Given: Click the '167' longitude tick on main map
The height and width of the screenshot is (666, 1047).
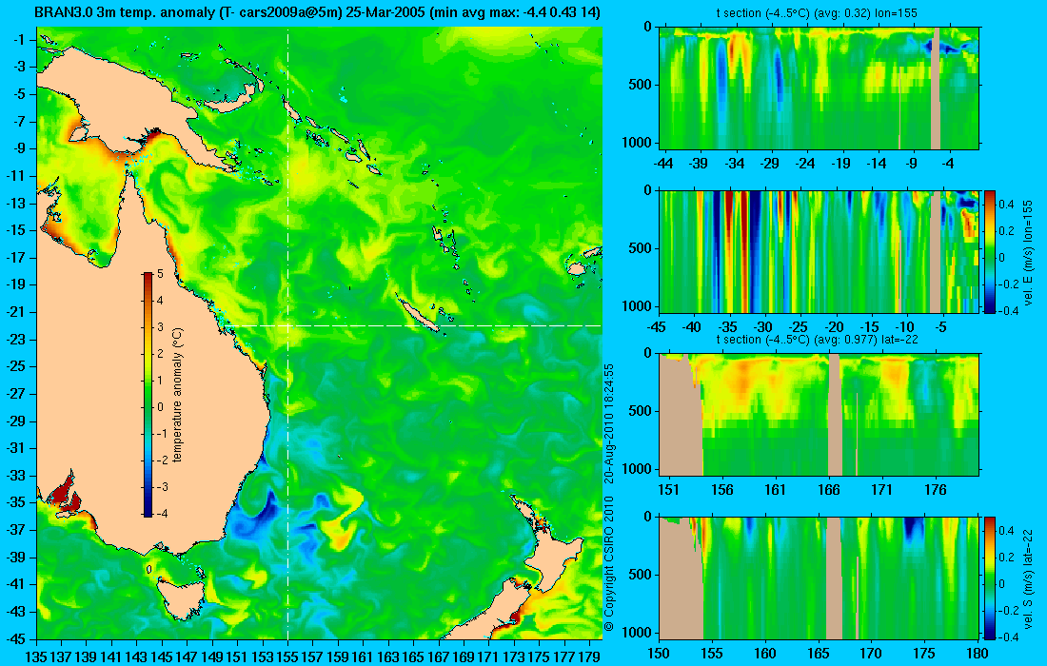Looking at the screenshot, I should pos(439,656).
